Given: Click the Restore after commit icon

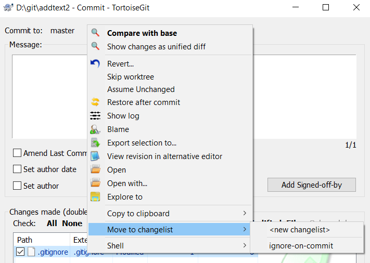Looking at the screenshot, I should point(95,102).
